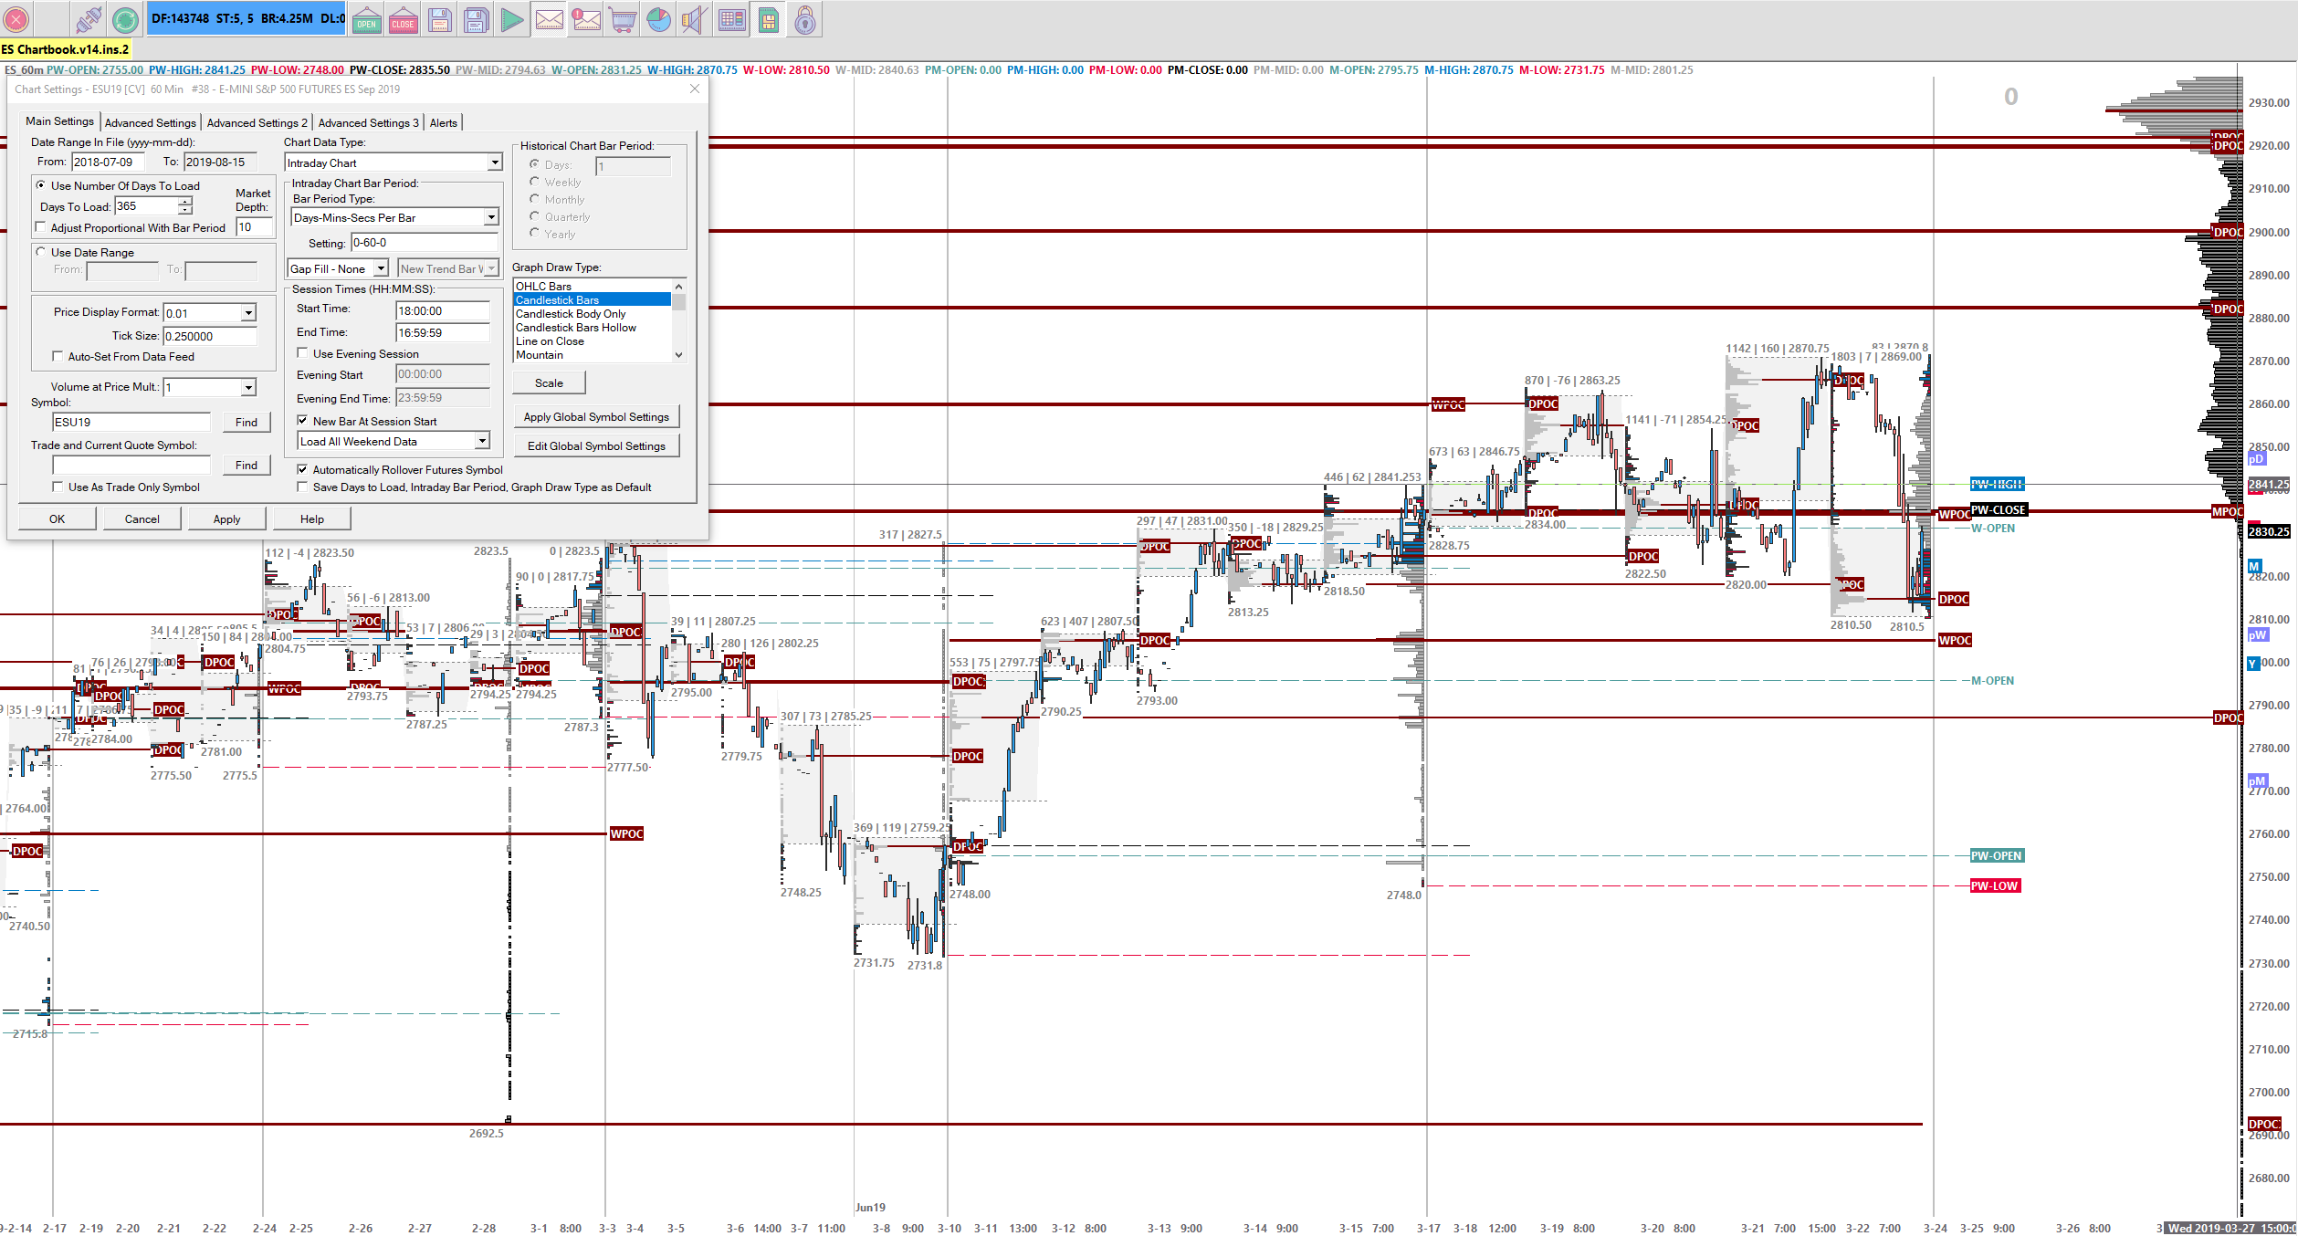Uncheck Automatically Rollover Futures Symbol
The width and height of the screenshot is (2298, 1236).
(x=303, y=469)
